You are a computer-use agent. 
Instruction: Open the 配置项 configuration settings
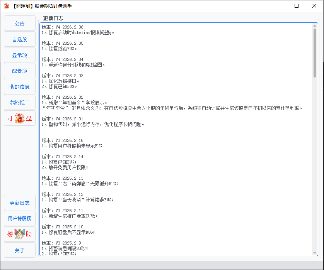[19, 71]
